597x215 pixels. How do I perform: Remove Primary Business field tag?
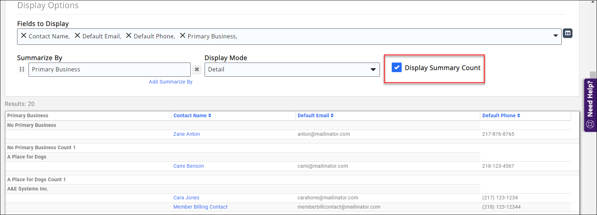tap(183, 36)
